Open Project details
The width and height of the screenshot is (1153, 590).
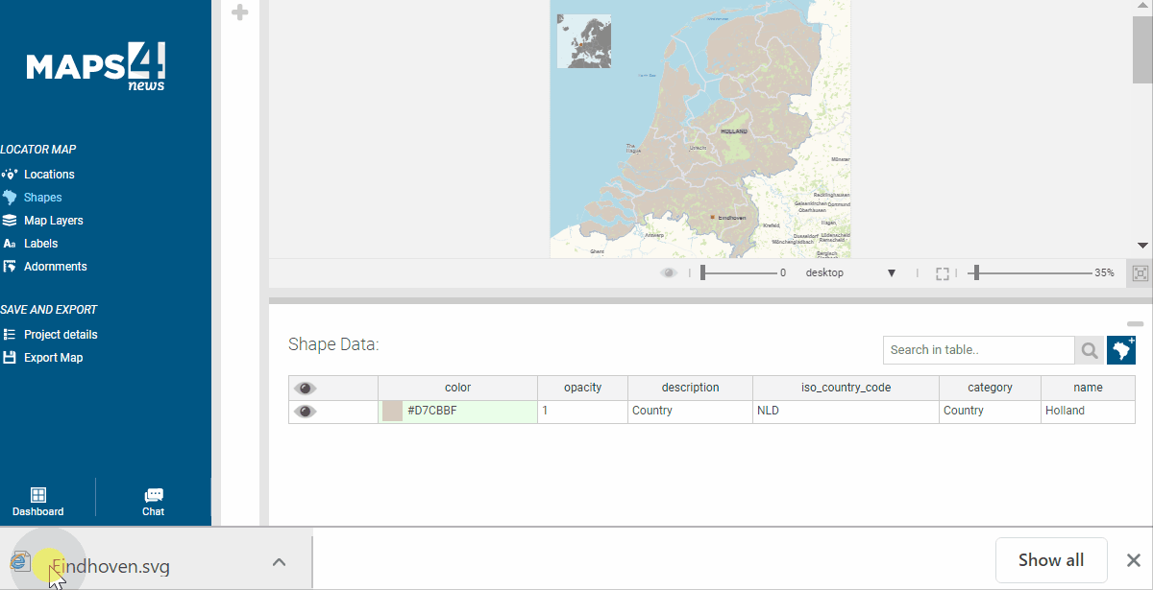pyautogui.click(x=61, y=335)
